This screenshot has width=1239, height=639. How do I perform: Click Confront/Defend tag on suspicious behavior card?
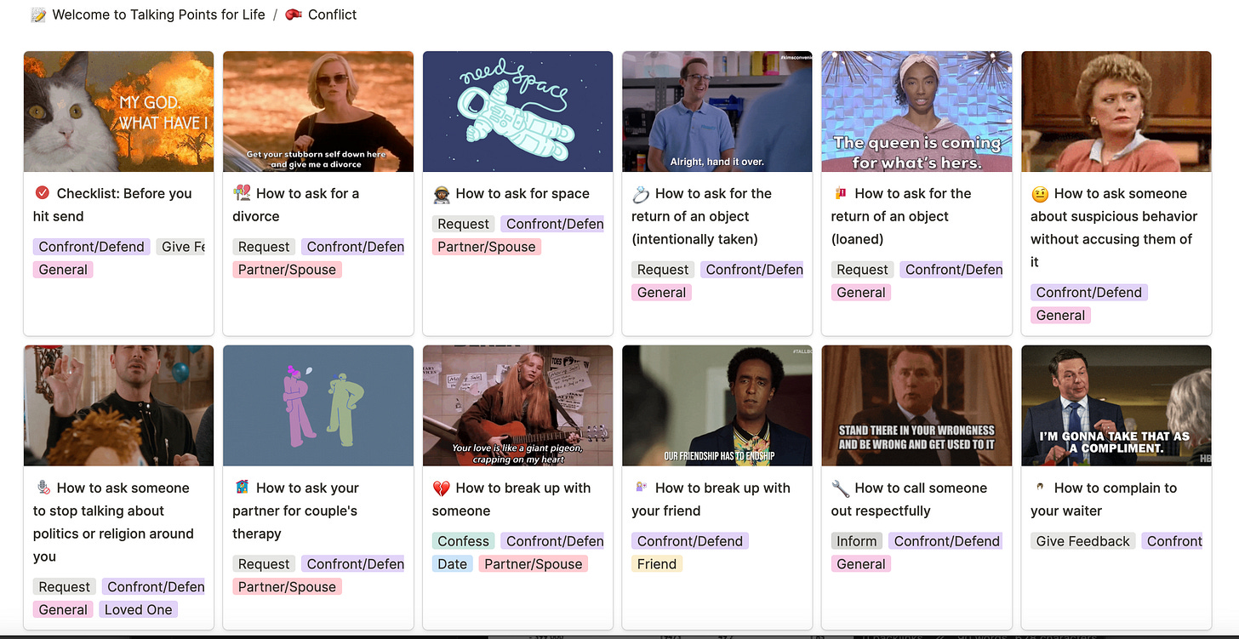point(1089,293)
